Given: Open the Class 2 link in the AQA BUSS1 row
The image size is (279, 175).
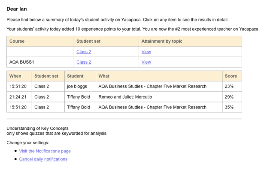Looking at the screenshot, I should pyautogui.click(x=84, y=62).
